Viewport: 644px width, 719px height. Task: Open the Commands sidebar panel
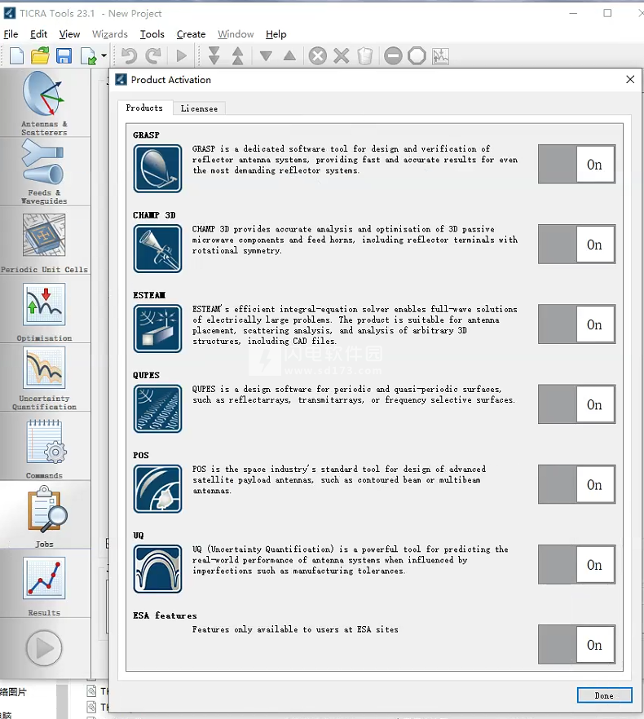(x=44, y=447)
